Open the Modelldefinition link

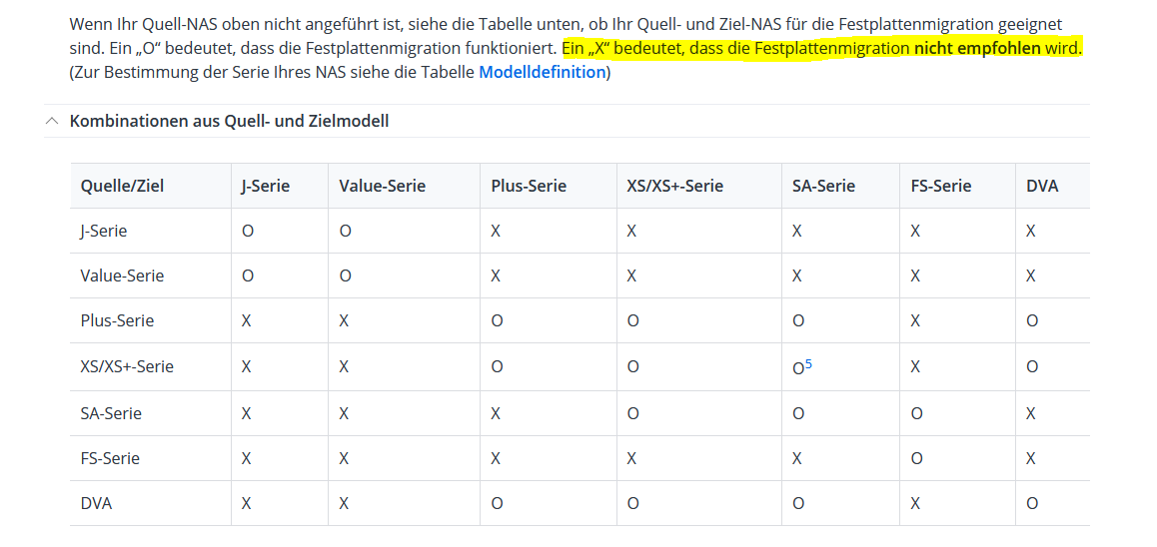tap(542, 72)
